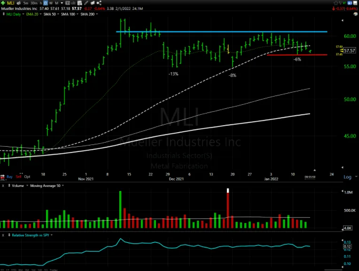Click the chart template 'TC' icon
The image size is (359, 271).
(68, 3)
